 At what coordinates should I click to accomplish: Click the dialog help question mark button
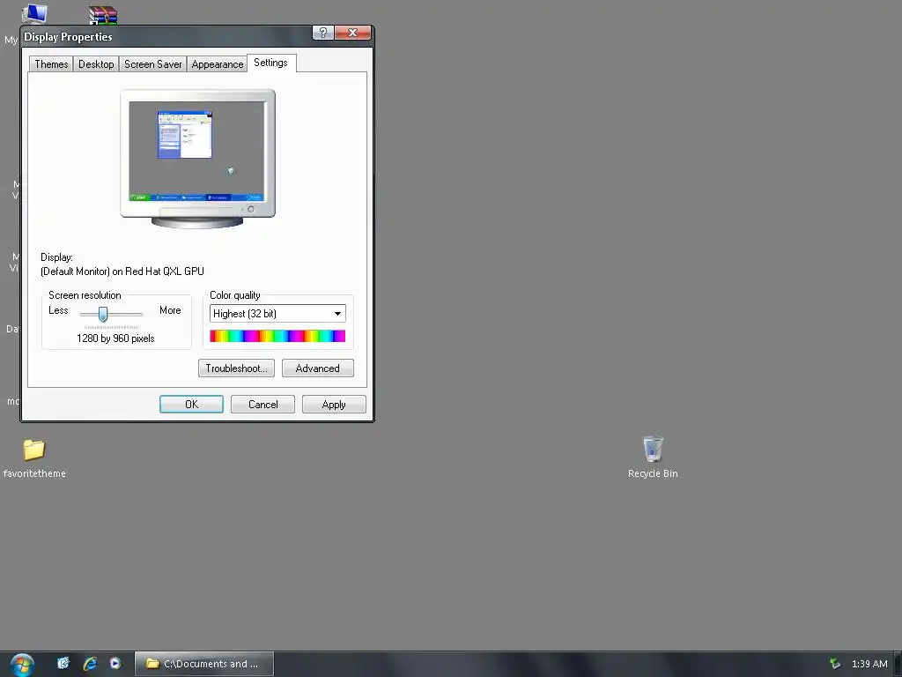(323, 33)
